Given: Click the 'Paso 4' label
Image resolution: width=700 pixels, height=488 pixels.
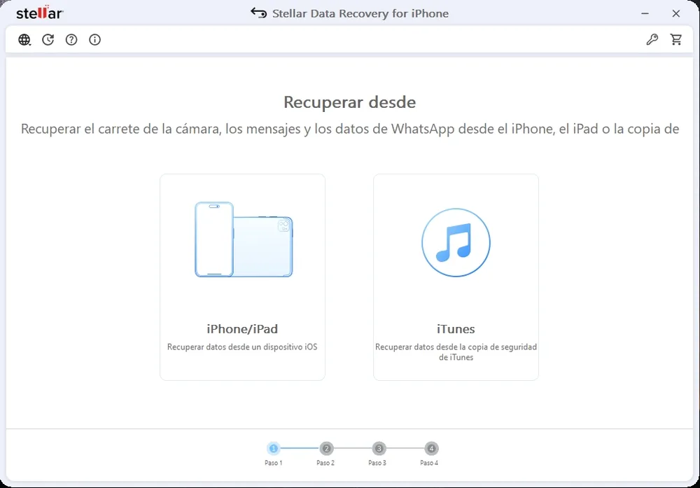Looking at the screenshot, I should click(429, 463).
